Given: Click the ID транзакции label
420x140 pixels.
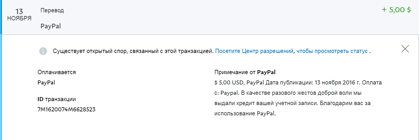Looking at the screenshot, I should [x=57, y=99].
